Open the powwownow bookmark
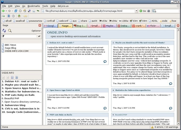The width and height of the screenshot is (181, 130). tap(34, 21)
